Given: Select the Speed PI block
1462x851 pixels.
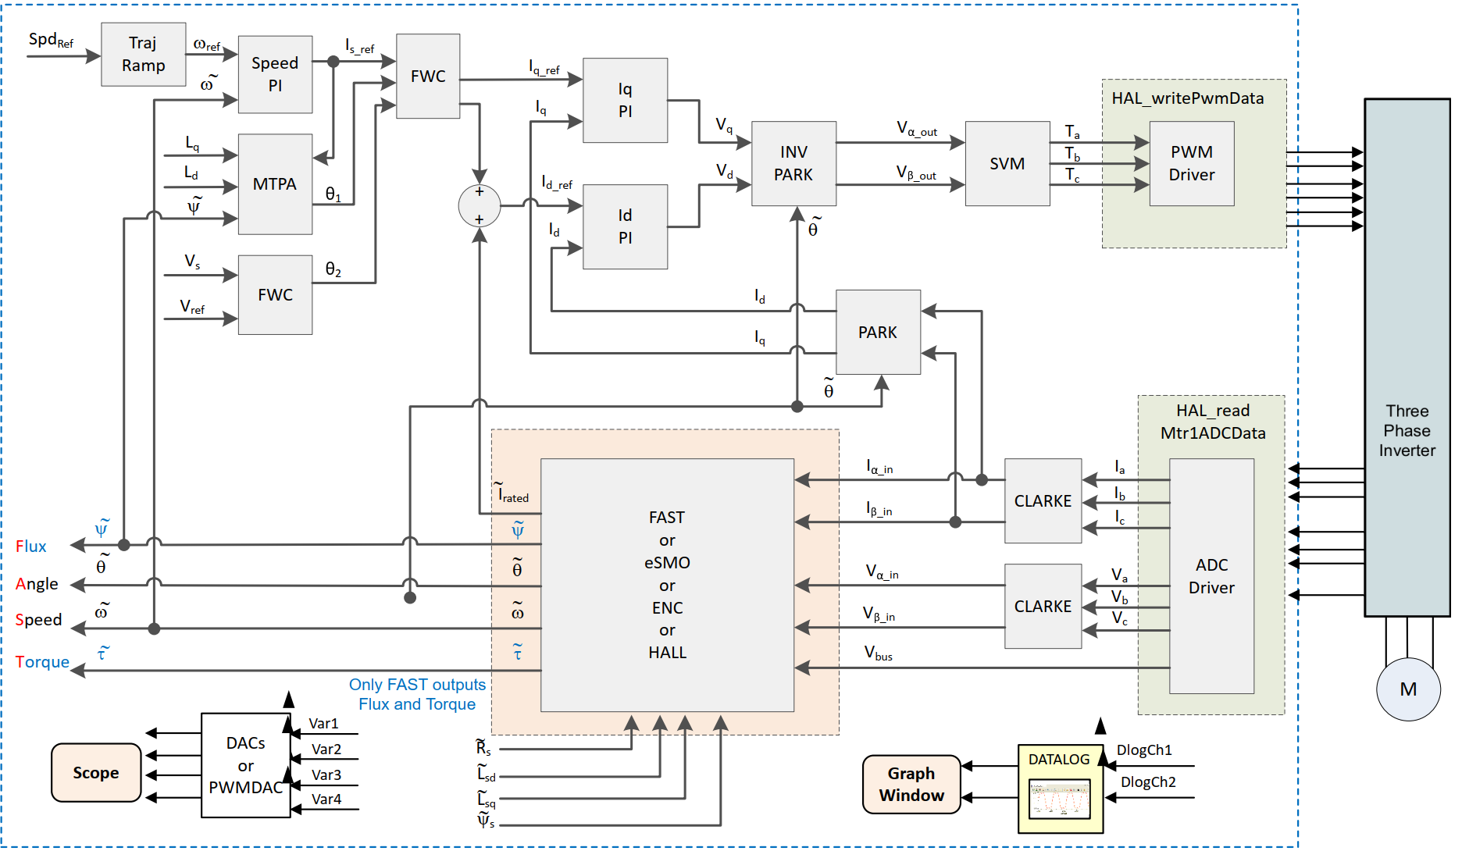Looking at the screenshot, I should [x=275, y=74].
